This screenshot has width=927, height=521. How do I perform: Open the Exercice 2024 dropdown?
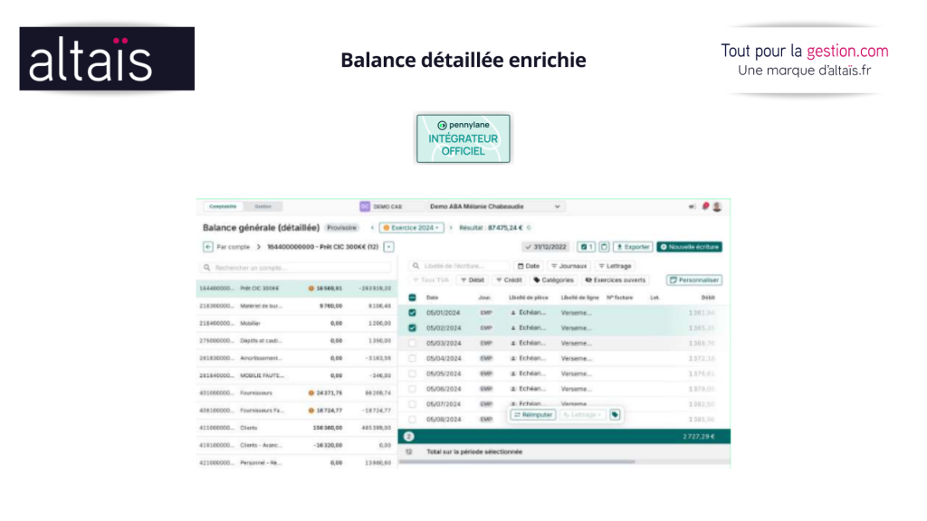pos(412,228)
